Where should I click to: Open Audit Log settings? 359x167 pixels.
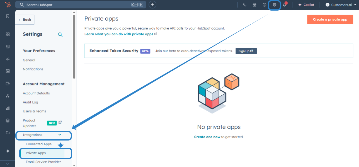point(30,102)
